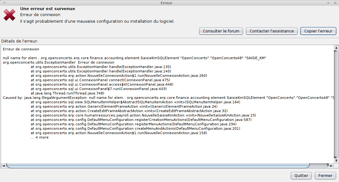Viewport: 339px width, 182px height.
Task: Open the window menu triangle
Action: 4,3
